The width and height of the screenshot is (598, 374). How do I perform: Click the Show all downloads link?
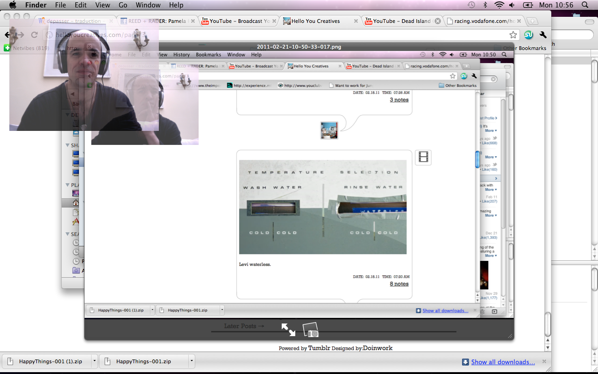point(503,362)
